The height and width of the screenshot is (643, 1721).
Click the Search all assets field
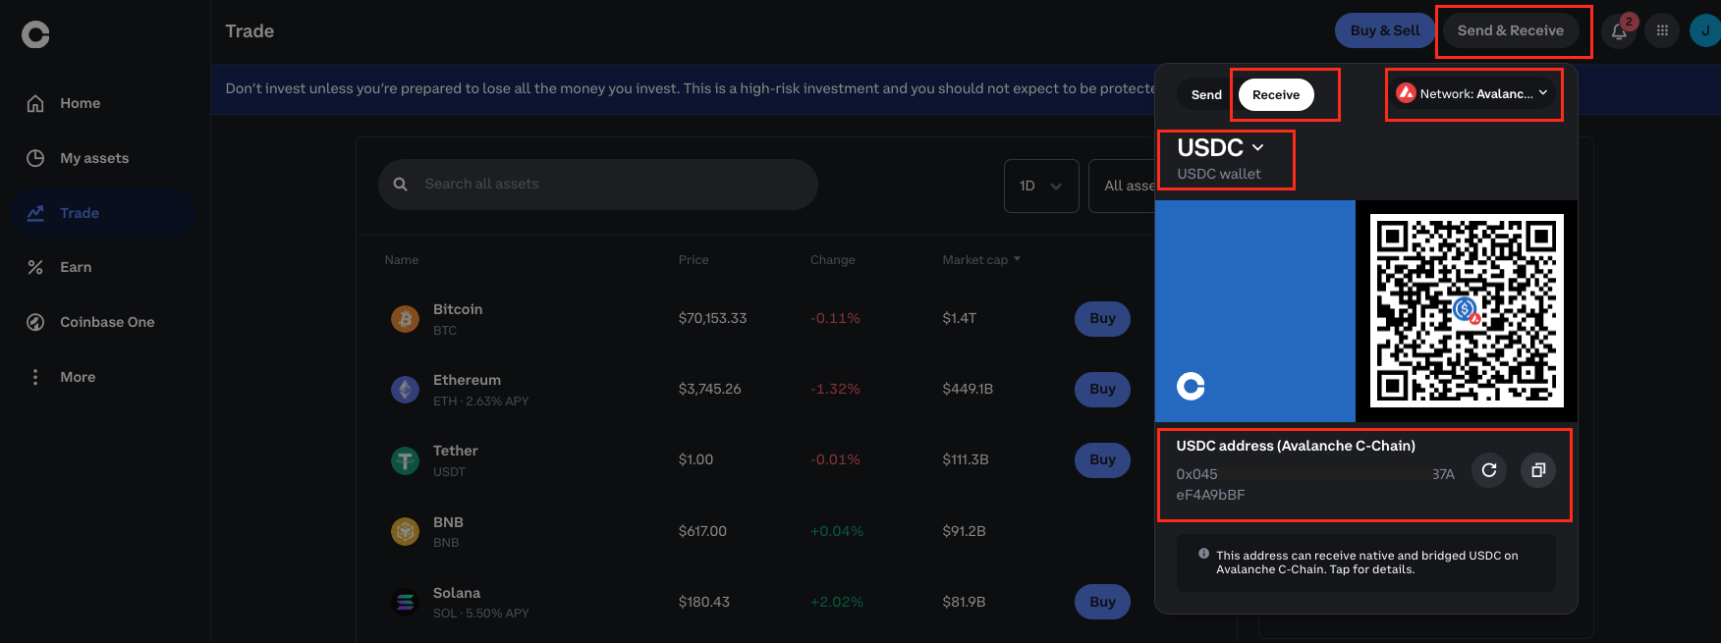click(598, 185)
